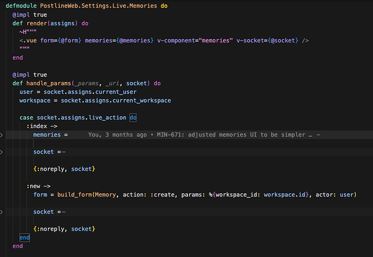
Task: Click the git blame annotation 'You, 3 months ago'
Action: [117, 134]
